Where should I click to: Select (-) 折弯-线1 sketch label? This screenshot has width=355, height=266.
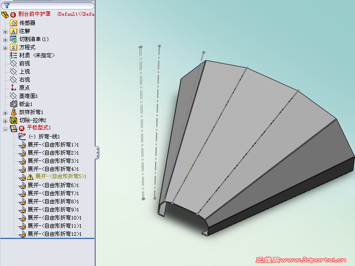pos(44,137)
